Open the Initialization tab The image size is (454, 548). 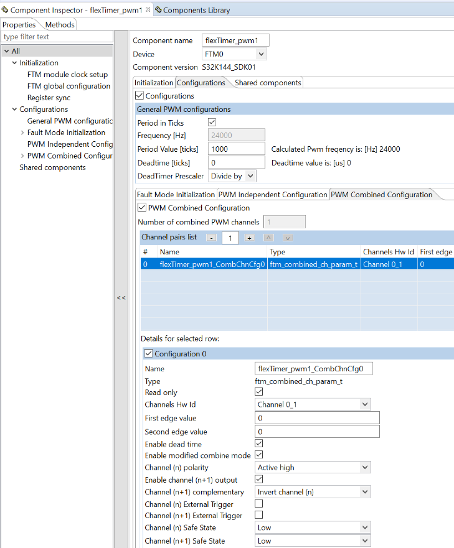point(154,83)
